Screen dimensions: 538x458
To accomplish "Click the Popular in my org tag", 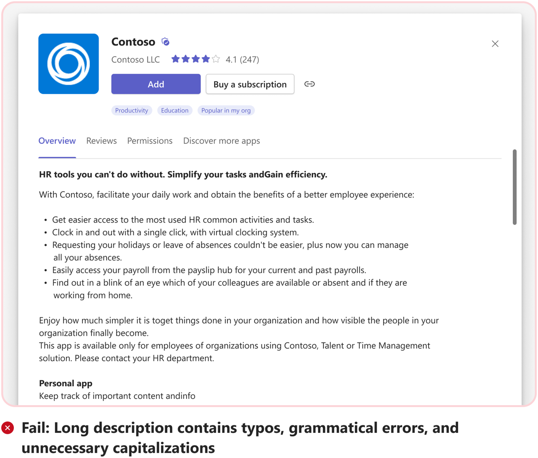I will pos(226,110).
